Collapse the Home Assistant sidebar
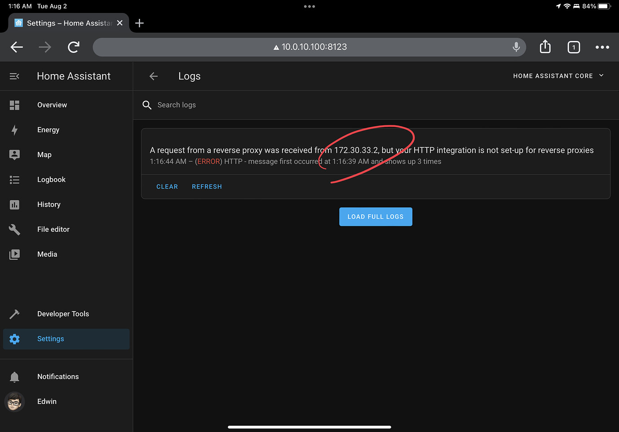 click(x=14, y=76)
